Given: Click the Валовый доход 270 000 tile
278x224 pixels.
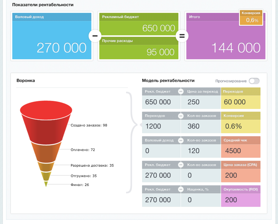Looking at the screenshot, I should pos(52,40).
